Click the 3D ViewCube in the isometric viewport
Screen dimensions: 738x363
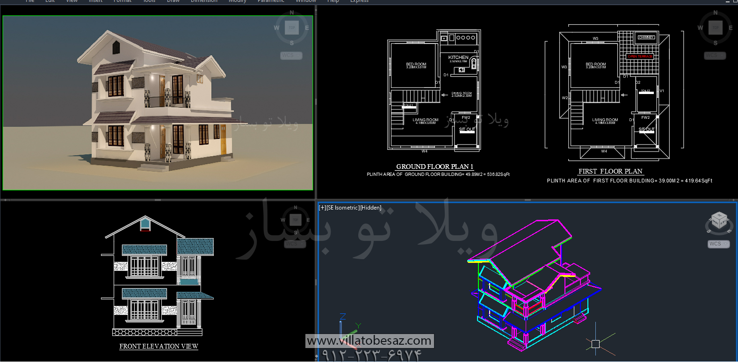click(x=719, y=220)
